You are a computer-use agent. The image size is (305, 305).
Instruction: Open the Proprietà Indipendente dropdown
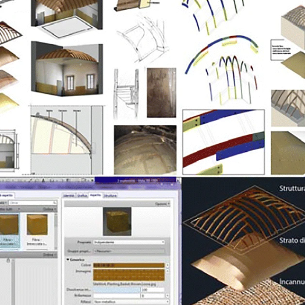coord(129,242)
